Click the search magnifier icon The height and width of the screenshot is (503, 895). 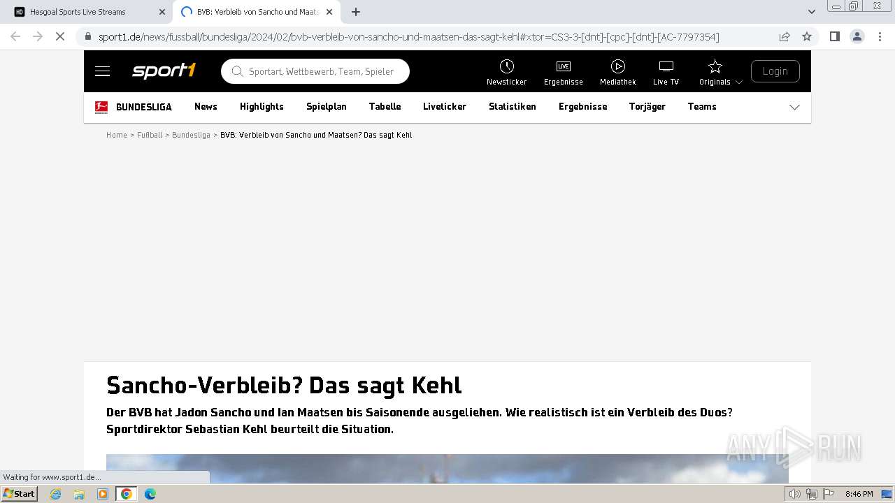[x=237, y=71]
